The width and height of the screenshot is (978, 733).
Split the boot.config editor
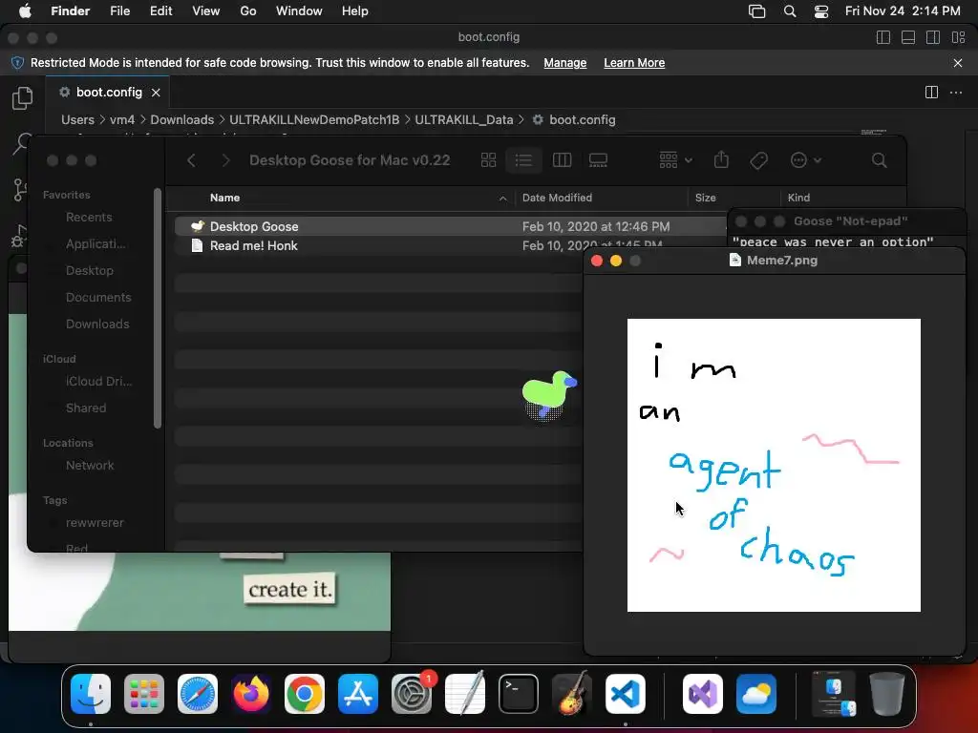(x=931, y=93)
